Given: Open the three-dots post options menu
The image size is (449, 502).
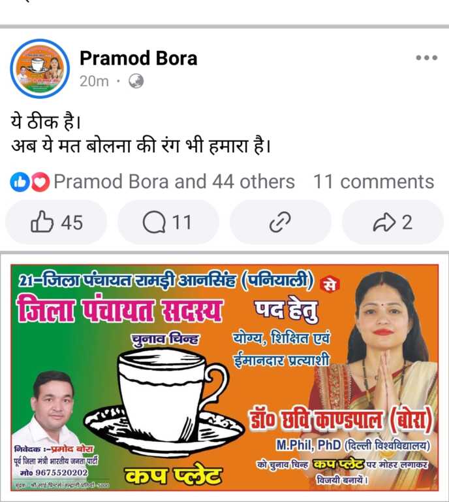Looking at the screenshot, I should (427, 58).
